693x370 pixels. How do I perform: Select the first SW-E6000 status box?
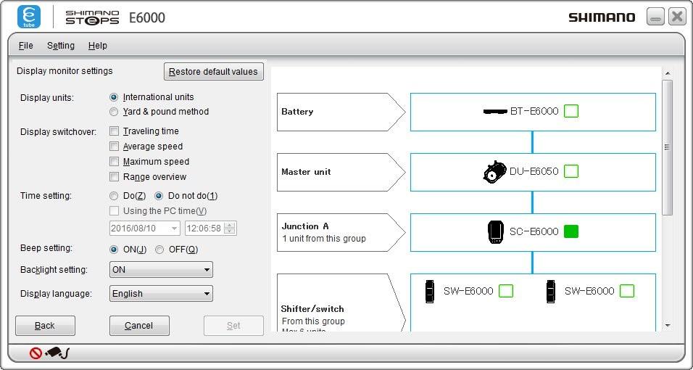[506, 291]
